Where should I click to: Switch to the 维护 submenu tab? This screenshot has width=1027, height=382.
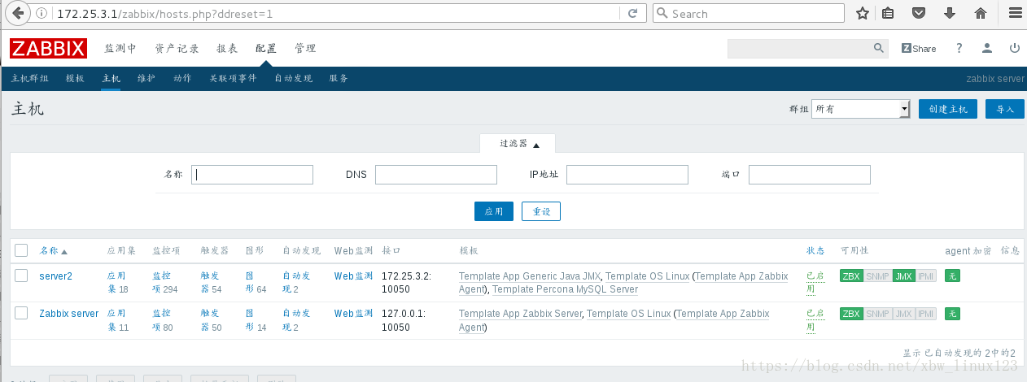[146, 79]
